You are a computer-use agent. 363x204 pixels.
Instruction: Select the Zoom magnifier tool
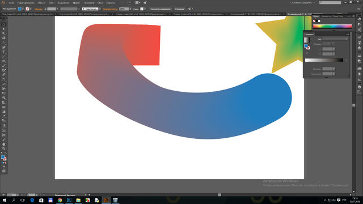tap(4, 148)
